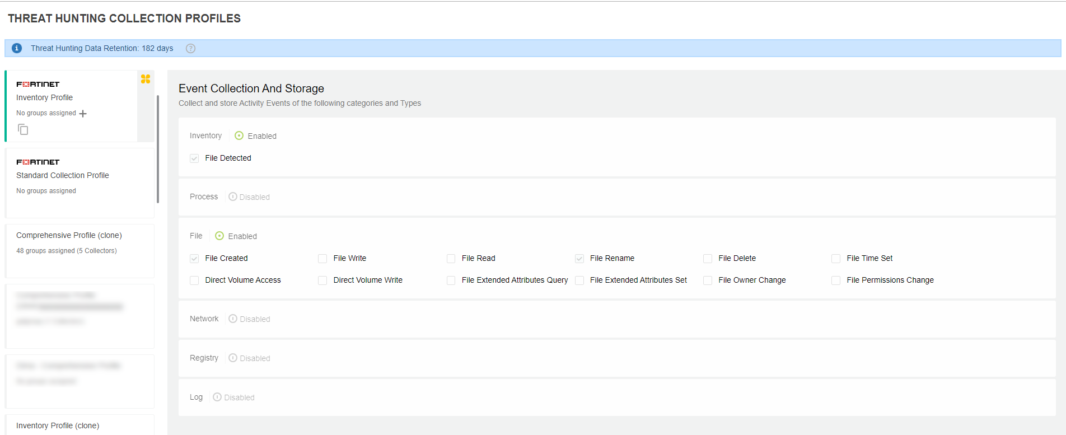Check the File Delete checkbox
The height and width of the screenshot is (435, 1066).
pyautogui.click(x=708, y=259)
